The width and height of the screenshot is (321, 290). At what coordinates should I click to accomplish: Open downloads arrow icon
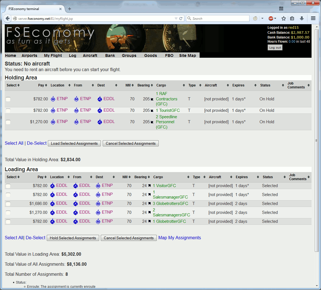coord(302,18)
